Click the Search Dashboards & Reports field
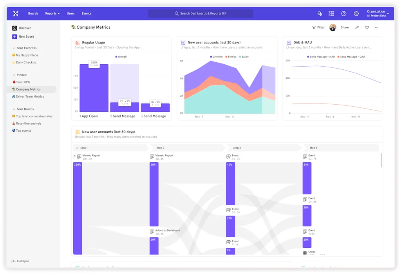Image resolution: width=401 pixels, height=274 pixels. click(x=200, y=13)
